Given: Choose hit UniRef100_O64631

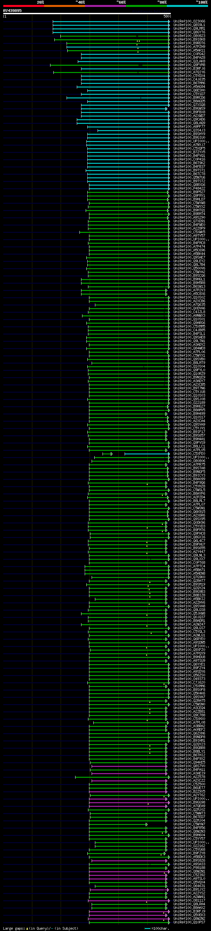Looking at the screenshot, I should coord(189,886).
